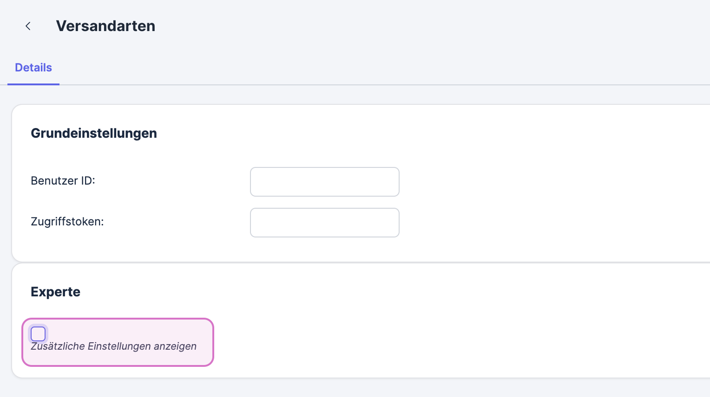Viewport: 710px width, 397px height.
Task: Open the Details tab
Action: pos(33,68)
